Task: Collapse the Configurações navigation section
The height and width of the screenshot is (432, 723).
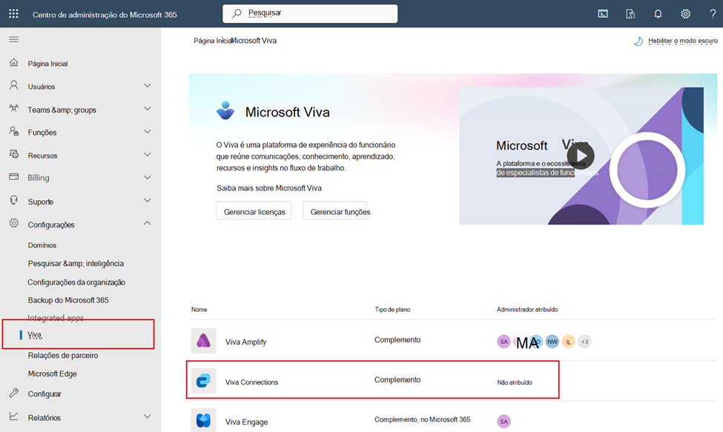Action: (80, 225)
